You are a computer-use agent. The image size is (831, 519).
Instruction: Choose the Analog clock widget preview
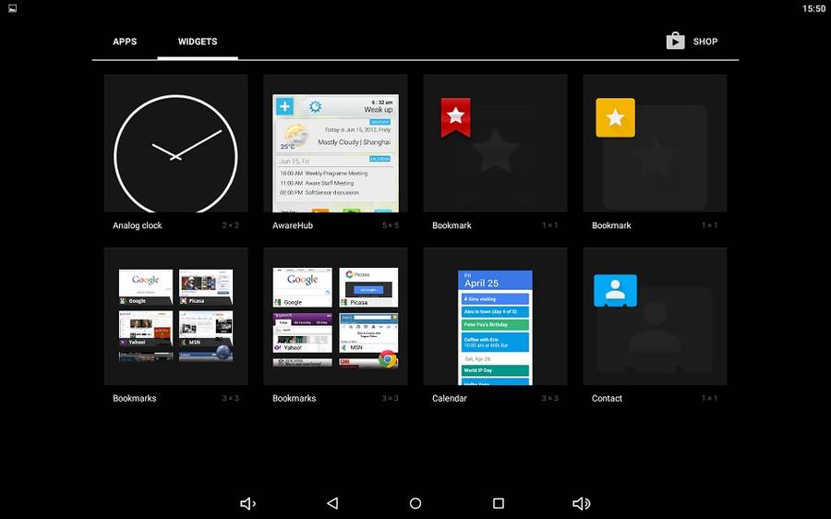[175, 144]
